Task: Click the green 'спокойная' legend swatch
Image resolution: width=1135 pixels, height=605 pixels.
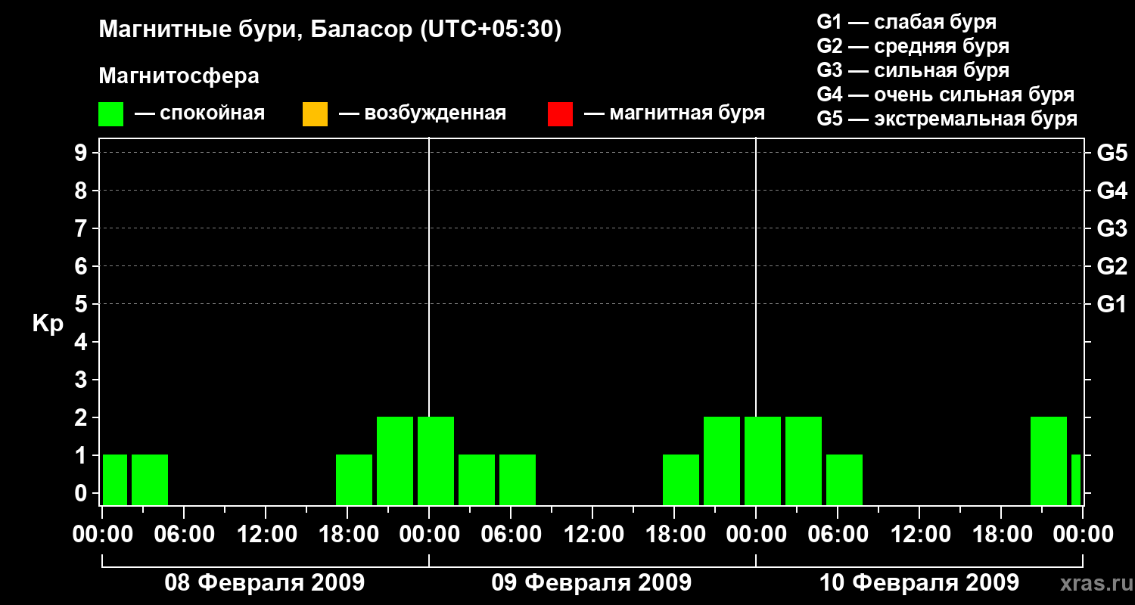Action: (x=110, y=114)
